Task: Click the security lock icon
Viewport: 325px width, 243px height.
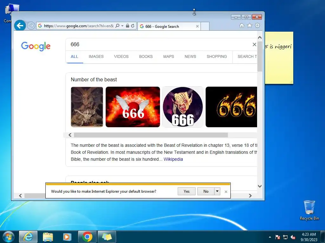Action: click(x=128, y=26)
